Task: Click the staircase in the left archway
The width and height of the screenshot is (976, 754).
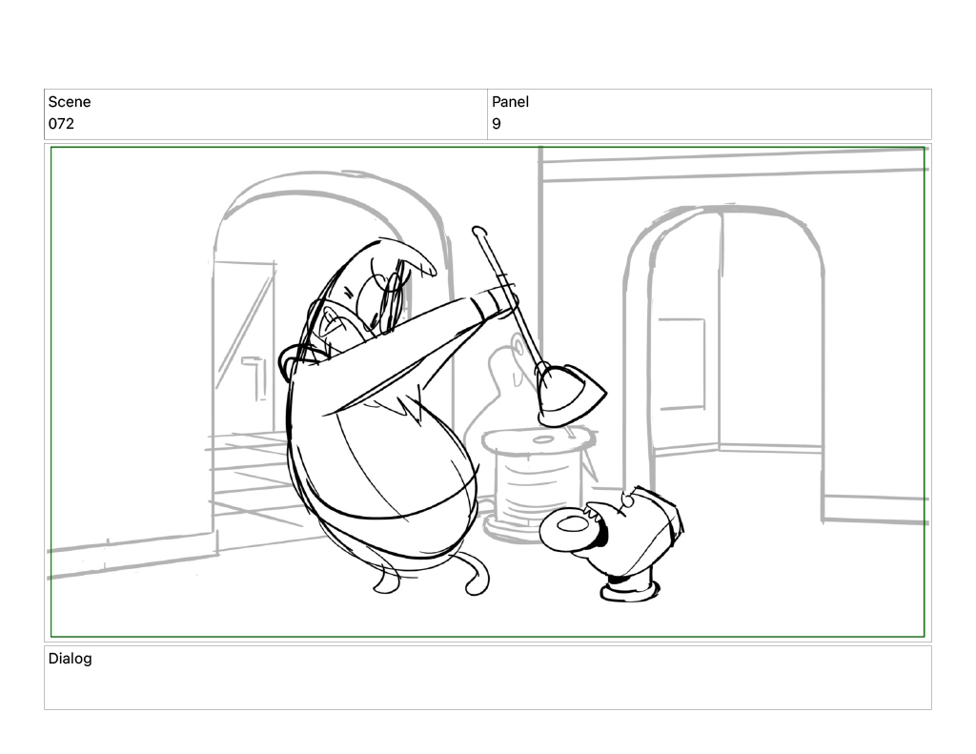Action: (248, 472)
